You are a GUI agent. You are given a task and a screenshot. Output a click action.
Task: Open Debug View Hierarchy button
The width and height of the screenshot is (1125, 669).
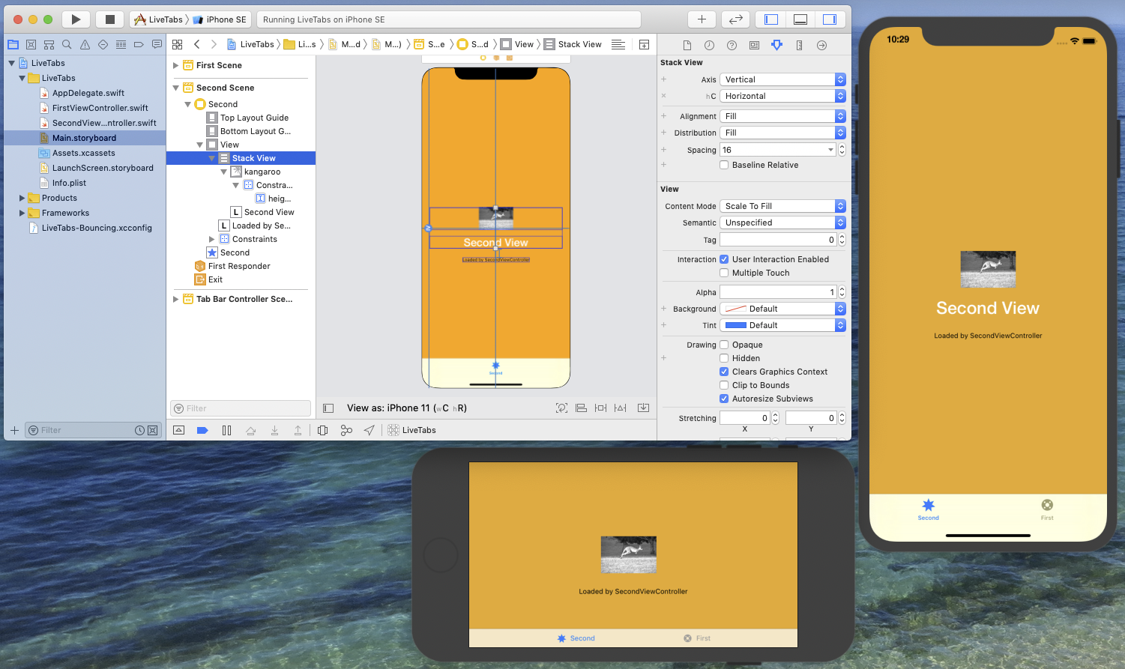click(322, 430)
